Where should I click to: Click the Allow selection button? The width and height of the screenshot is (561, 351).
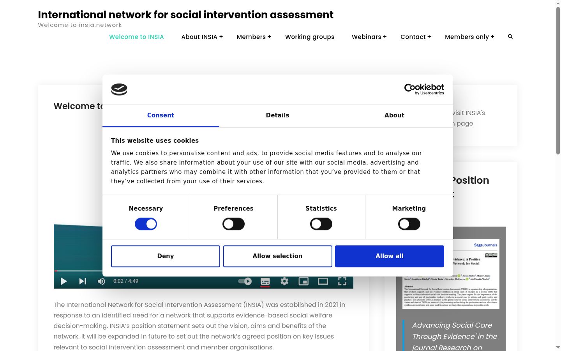tap(277, 256)
